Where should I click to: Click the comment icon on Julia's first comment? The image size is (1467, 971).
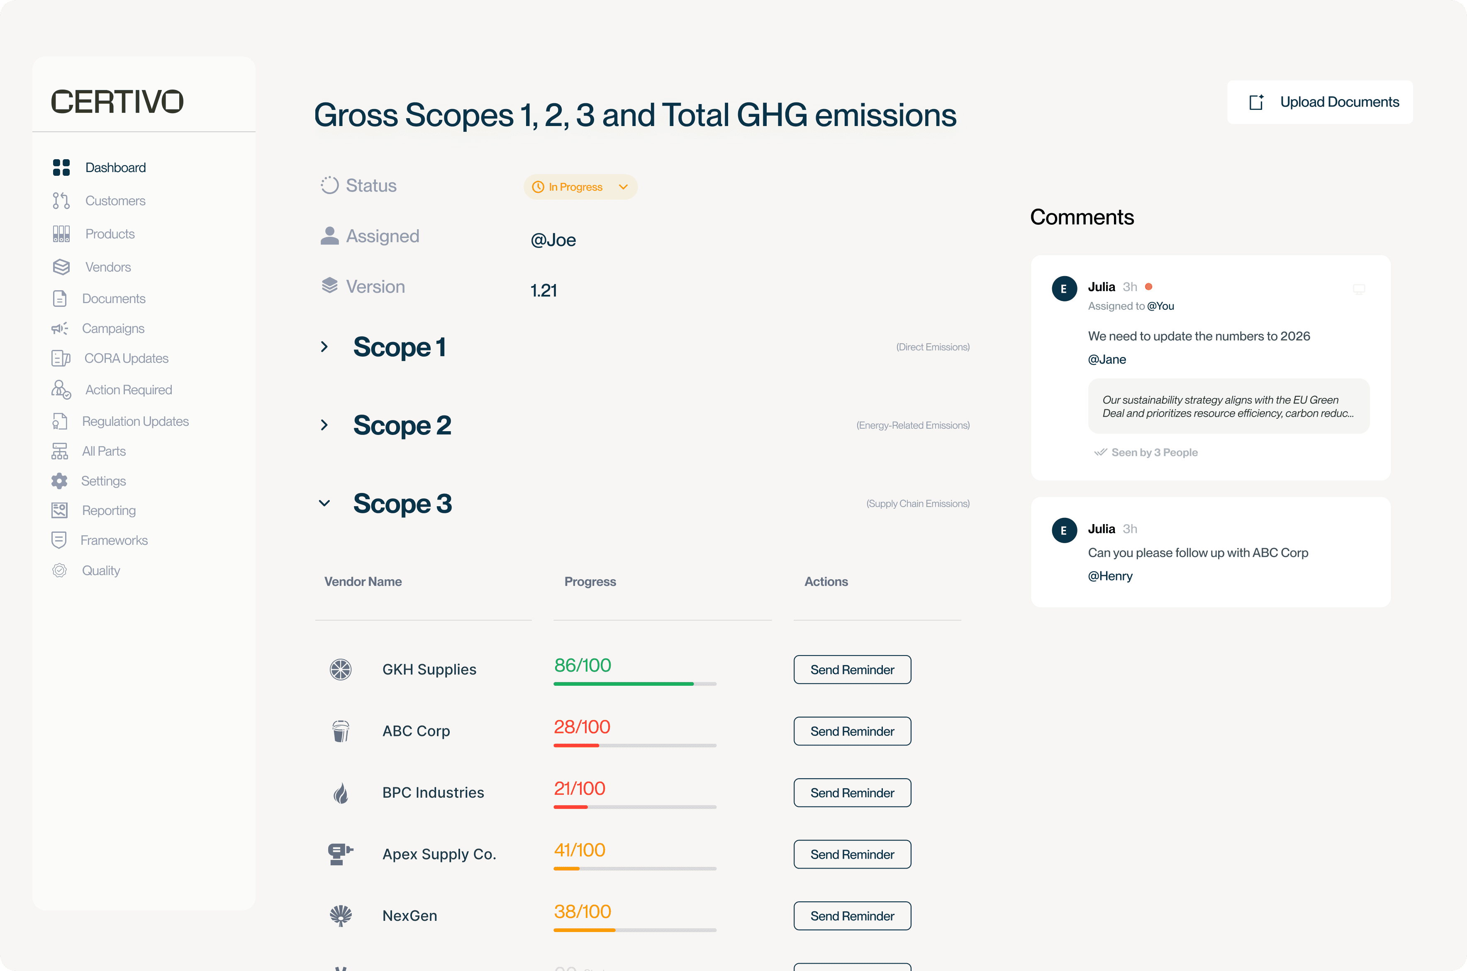(x=1359, y=289)
